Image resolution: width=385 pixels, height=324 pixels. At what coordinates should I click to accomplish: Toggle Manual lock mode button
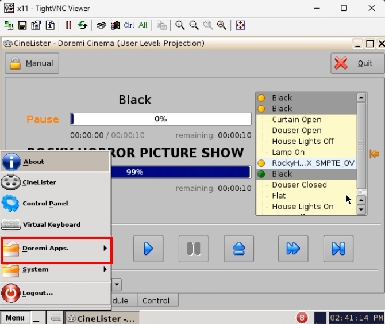pos(32,63)
